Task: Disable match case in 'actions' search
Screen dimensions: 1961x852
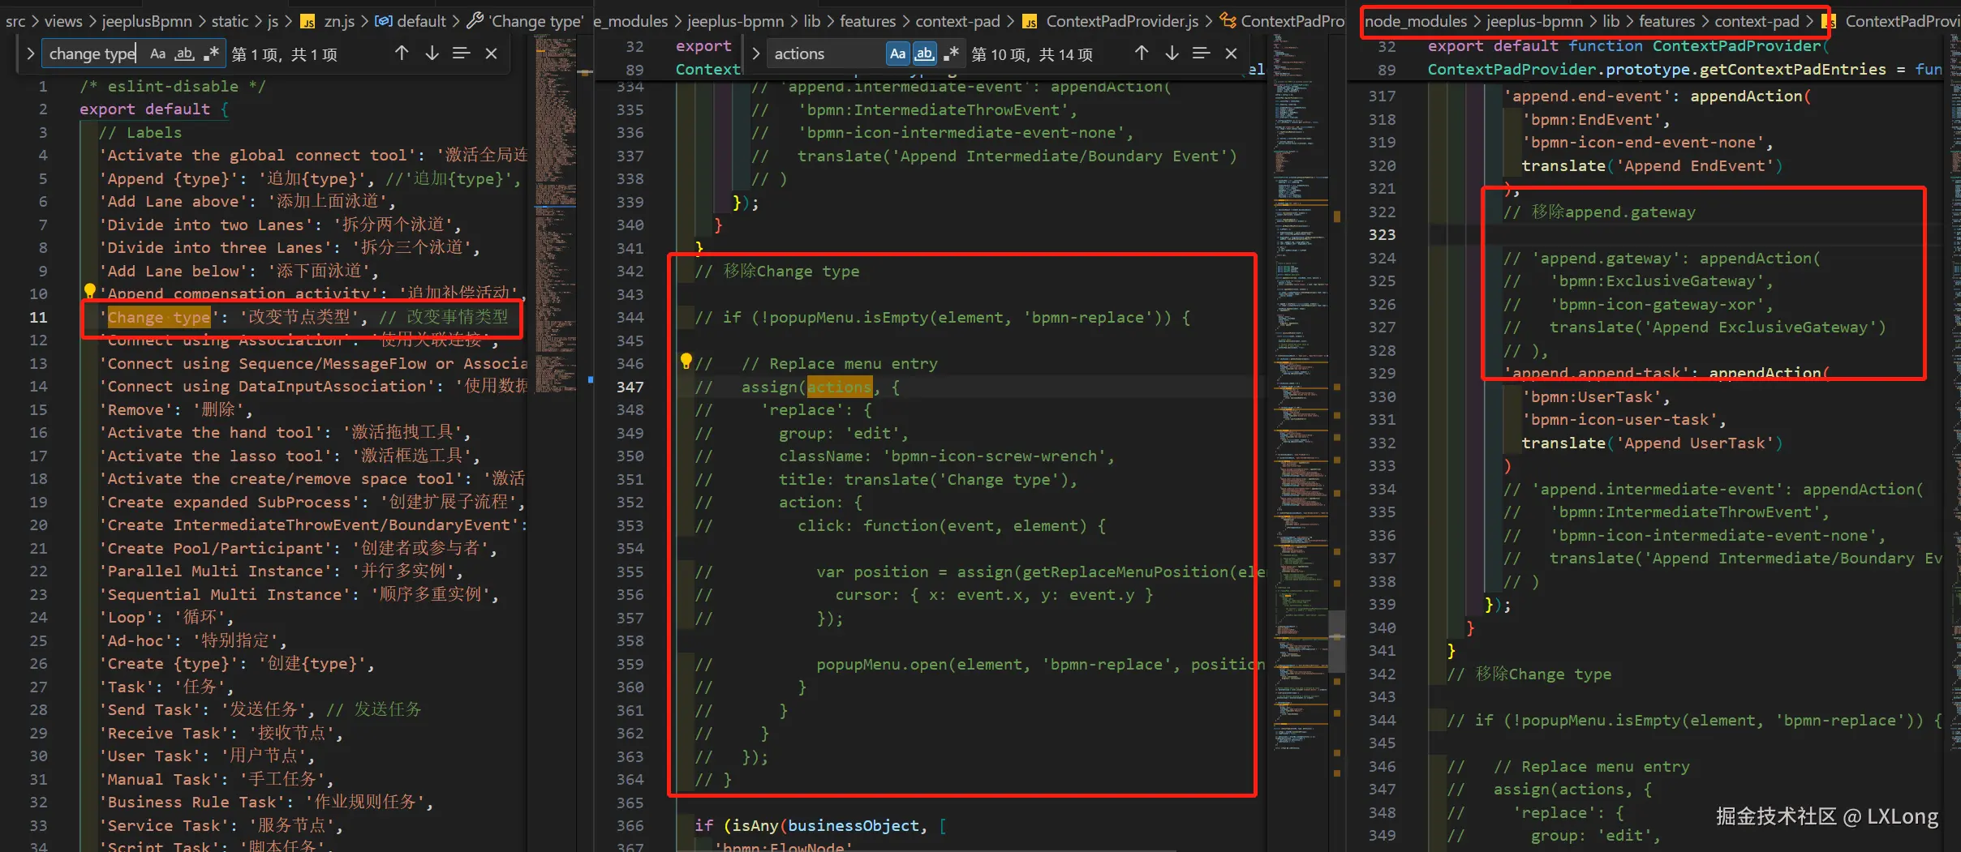Action: click(x=897, y=54)
